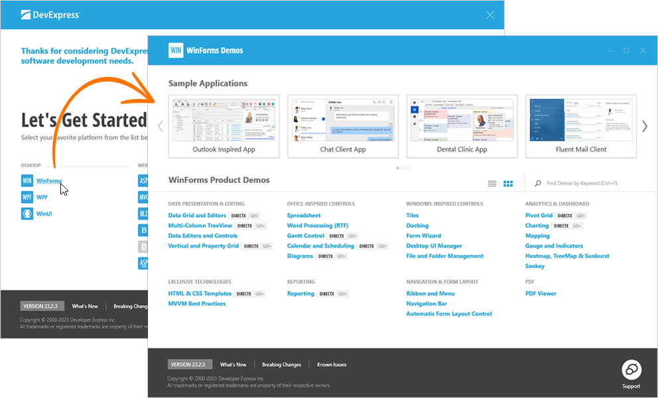Click What's New in WinForms Demos footer
Image resolution: width=658 pixels, height=398 pixels.
[233, 364]
